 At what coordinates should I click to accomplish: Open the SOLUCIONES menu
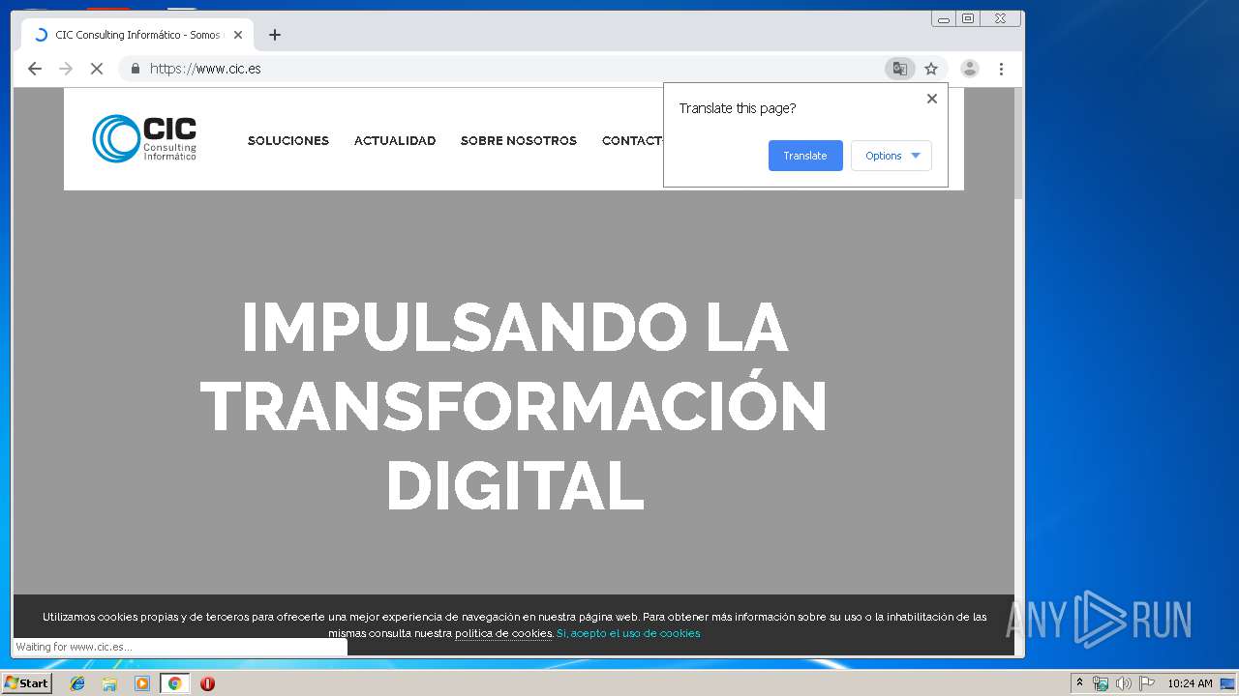point(288,141)
